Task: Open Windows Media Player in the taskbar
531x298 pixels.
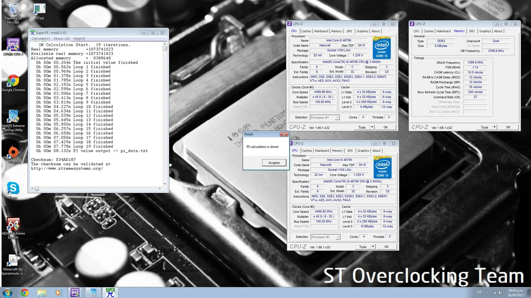Action: click(58, 293)
